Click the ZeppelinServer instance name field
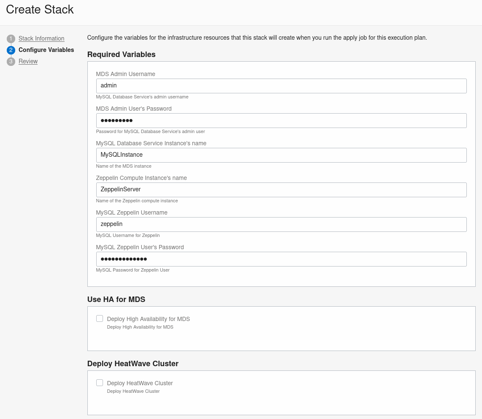Screen dimensions: 482x419 coord(281,190)
